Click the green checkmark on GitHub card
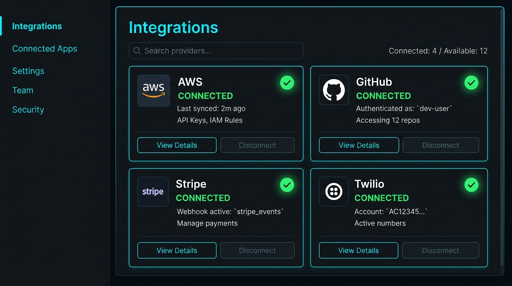Image resolution: width=512 pixels, height=286 pixels. click(471, 83)
